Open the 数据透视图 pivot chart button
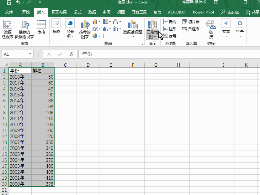Screen dimensions: 260x195 click(x=133, y=29)
